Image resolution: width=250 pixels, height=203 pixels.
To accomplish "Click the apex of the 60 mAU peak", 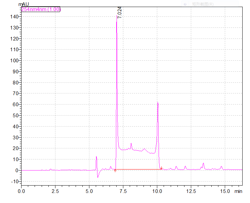I will point(158,102).
